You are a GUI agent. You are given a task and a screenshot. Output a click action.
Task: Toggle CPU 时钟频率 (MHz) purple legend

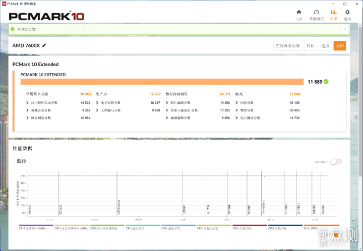[36, 227]
